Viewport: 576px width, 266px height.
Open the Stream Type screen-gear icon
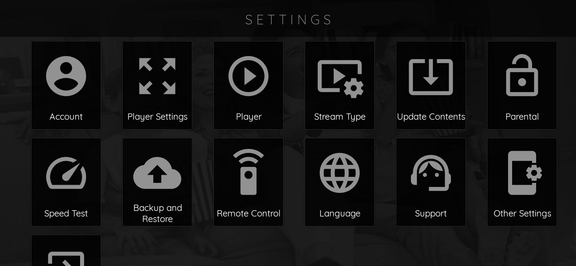coord(340,79)
